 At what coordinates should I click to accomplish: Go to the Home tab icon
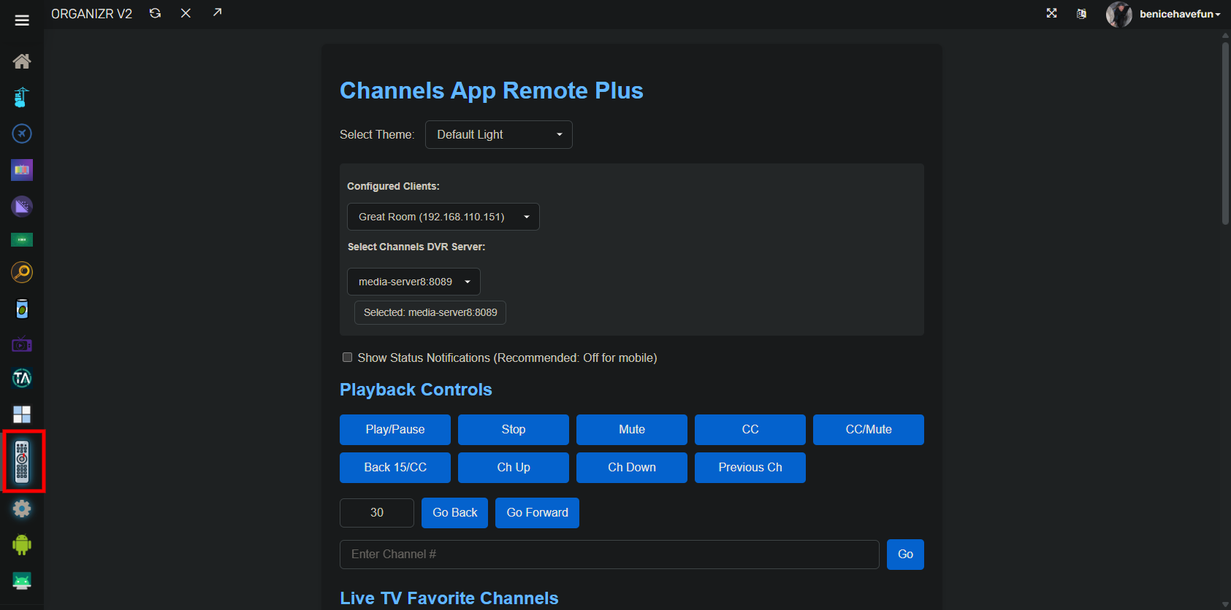22,61
